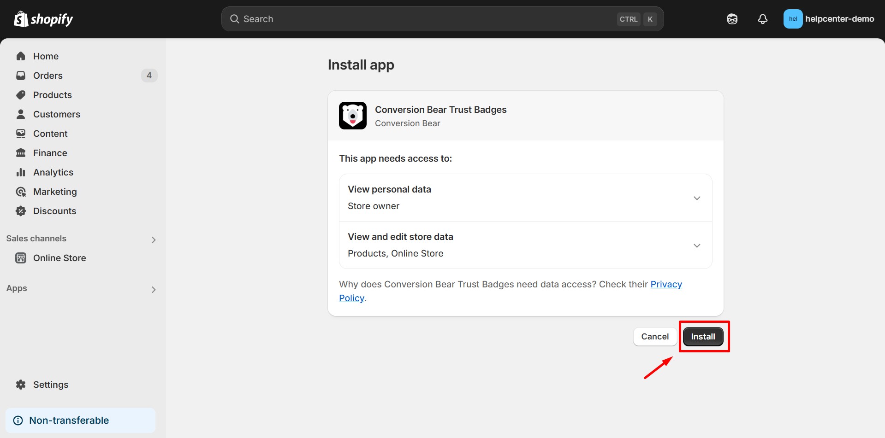The image size is (885, 438).
Task: Cancel the app installation
Action: (x=654, y=336)
